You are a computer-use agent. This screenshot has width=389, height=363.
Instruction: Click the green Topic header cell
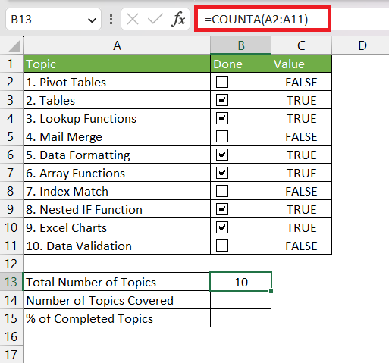pos(117,64)
